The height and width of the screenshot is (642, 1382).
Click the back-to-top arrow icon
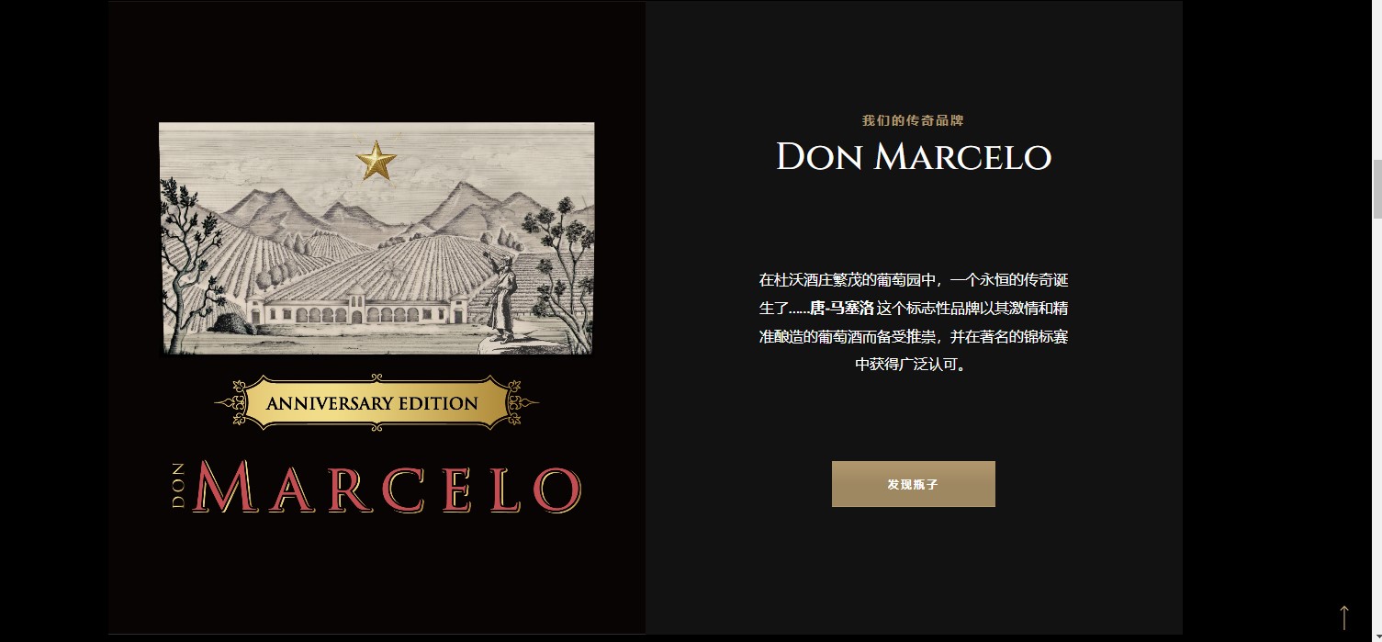[1344, 616]
